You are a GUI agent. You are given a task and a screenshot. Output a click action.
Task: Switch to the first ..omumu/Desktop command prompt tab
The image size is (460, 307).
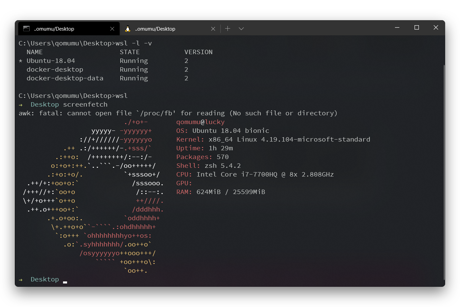click(x=69, y=29)
